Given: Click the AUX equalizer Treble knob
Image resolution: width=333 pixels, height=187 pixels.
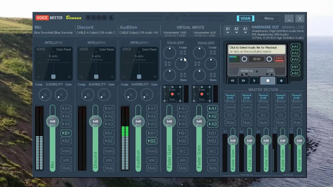Looking at the screenshot, I should 199,53.
